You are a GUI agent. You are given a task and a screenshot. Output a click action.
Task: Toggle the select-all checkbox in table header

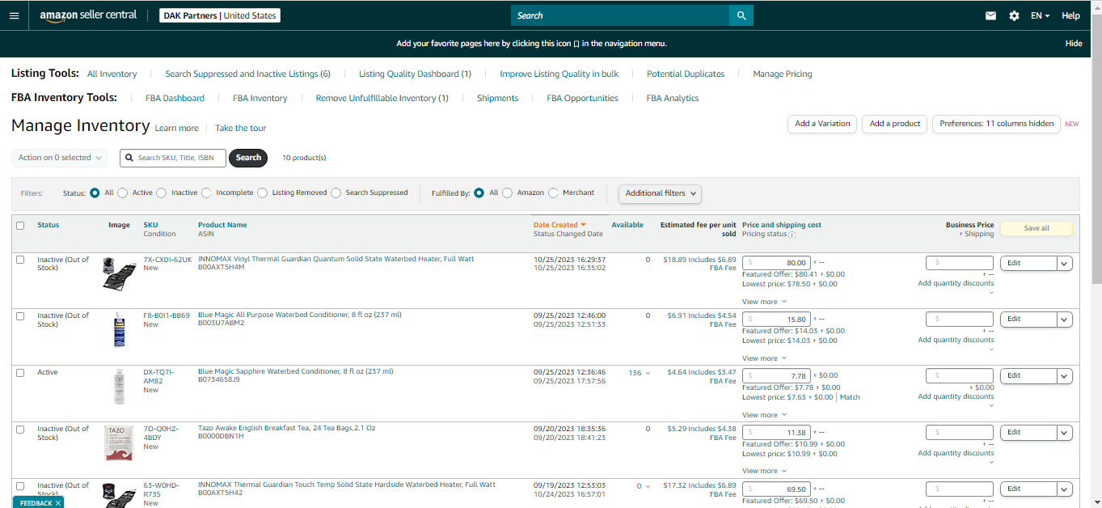click(20, 226)
